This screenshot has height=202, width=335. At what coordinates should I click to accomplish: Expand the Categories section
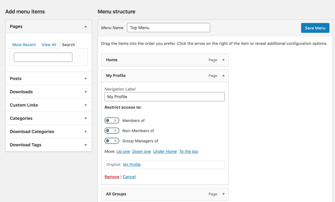(85, 118)
